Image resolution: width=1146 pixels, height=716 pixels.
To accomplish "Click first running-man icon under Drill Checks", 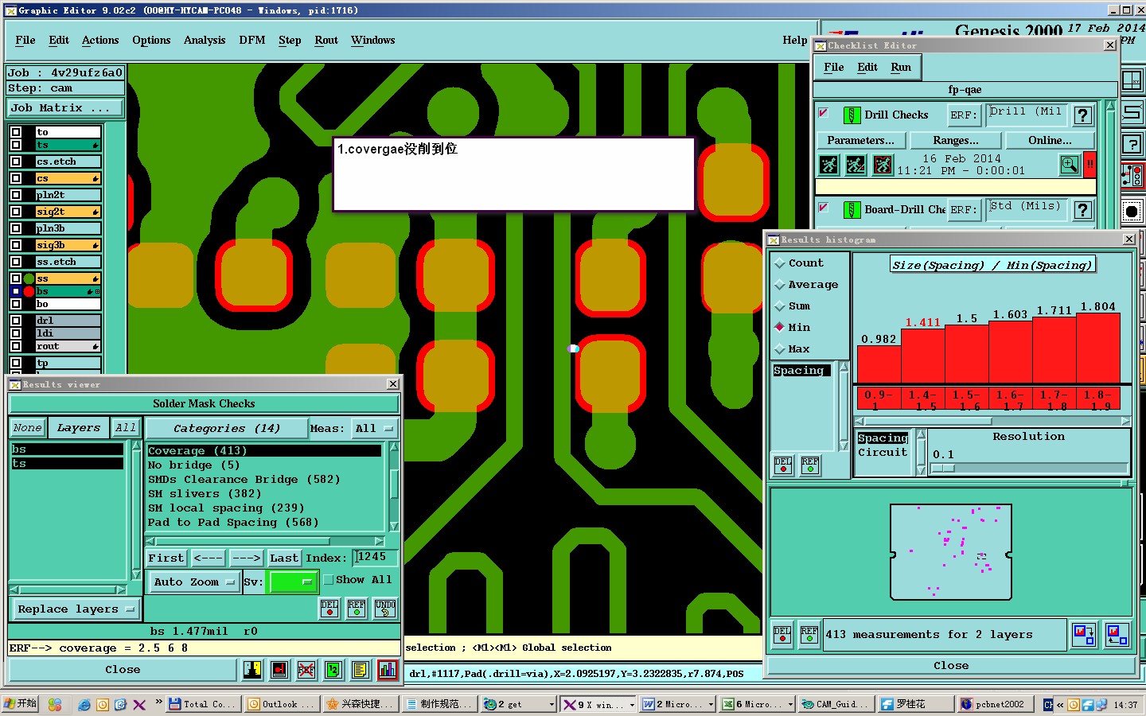I will pyautogui.click(x=829, y=165).
